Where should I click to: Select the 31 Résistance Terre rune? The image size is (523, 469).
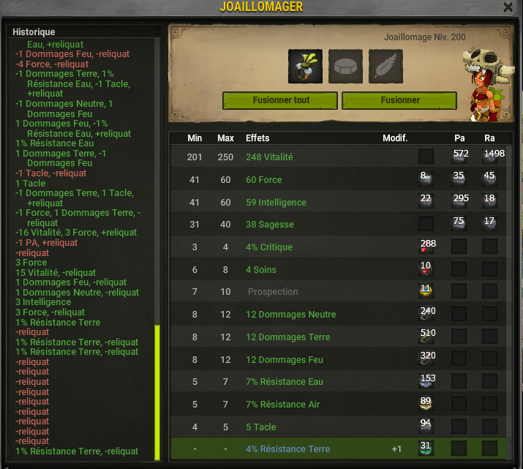pos(426,448)
